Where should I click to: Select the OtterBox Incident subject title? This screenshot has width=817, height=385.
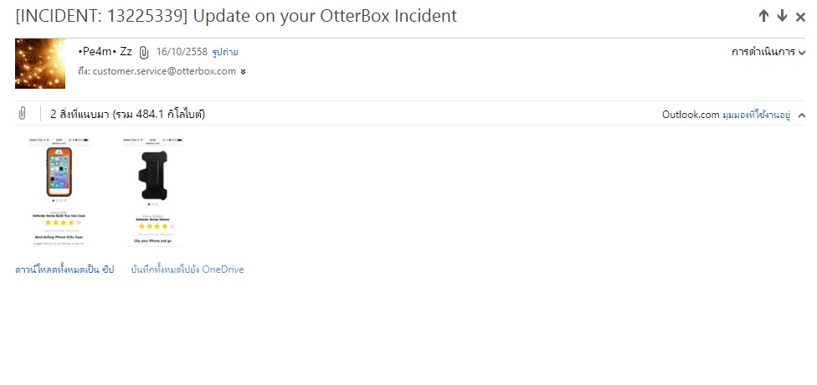point(236,16)
